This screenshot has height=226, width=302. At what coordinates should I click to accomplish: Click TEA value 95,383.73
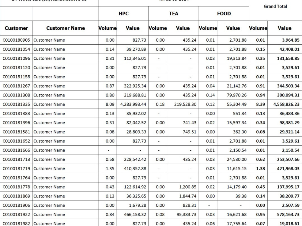pyautogui.click(x=186, y=215)
